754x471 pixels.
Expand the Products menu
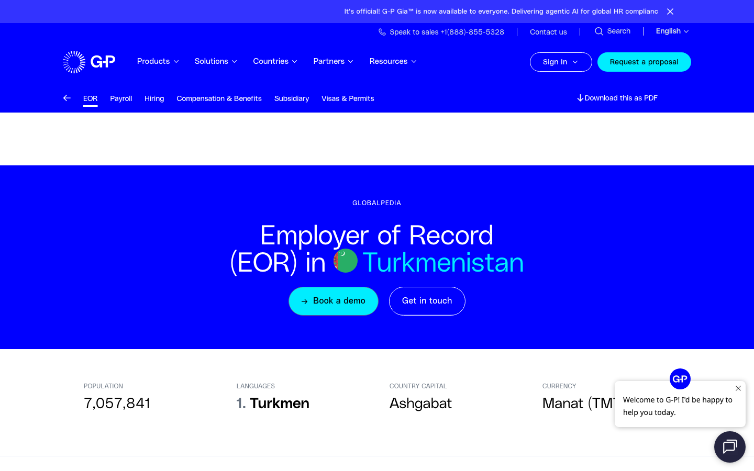(x=158, y=61)
